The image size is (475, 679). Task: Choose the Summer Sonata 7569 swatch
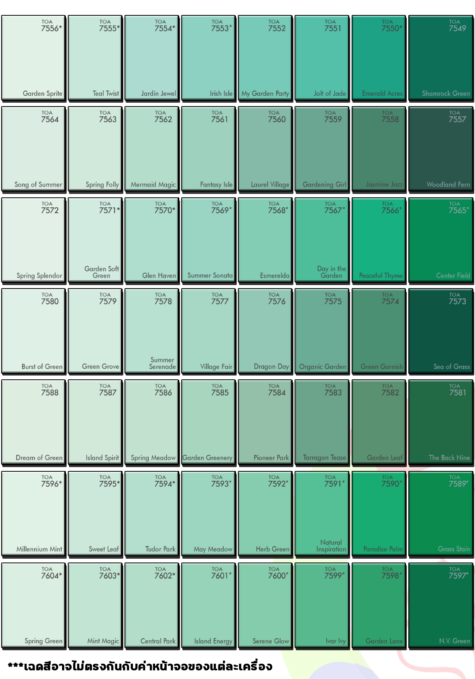(208, 240)
